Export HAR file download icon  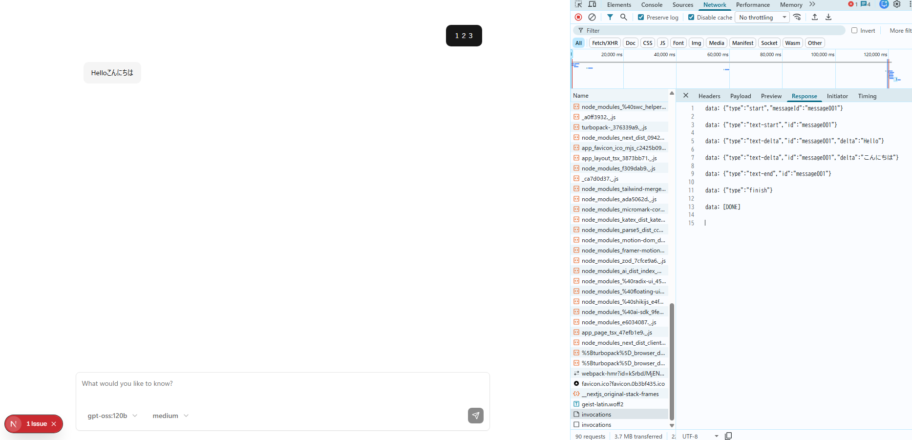[x=828, y=17]
